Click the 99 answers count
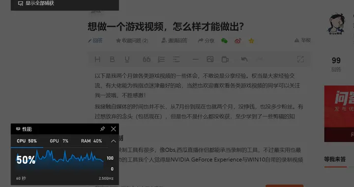The image size is (354, 187). (336, 61)
